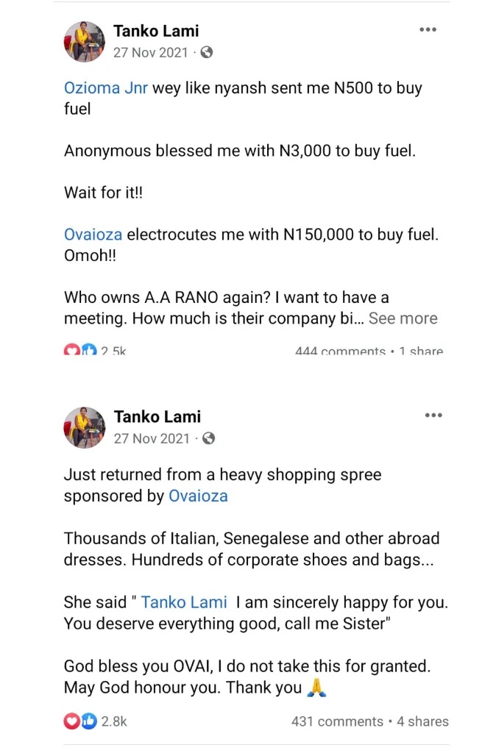The height and width of the screenshot is (753, 496).
Task: Open three-dot options menu on first post
Action: click(x=428, y=30)
